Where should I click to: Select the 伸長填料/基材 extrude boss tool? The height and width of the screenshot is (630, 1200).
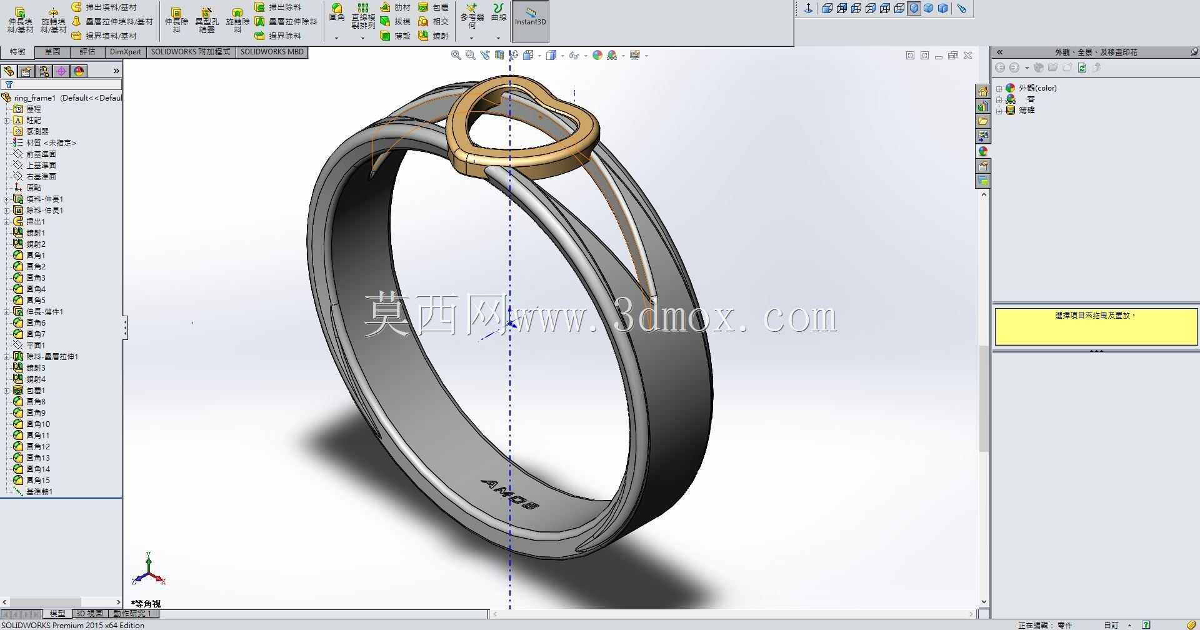(20, 21)
